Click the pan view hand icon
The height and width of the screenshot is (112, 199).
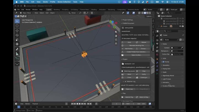[x=116, y=36]
